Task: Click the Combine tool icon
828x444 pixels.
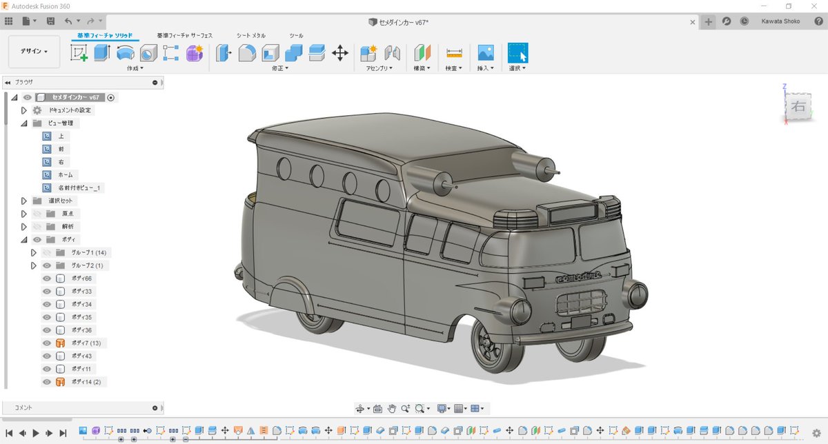Action: click(294, 53)
